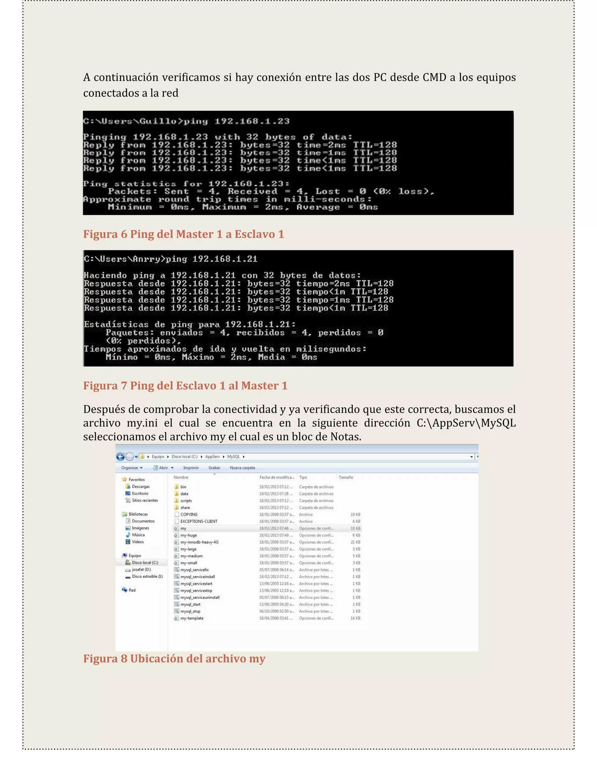Select the mysql_servicefix batch file icon
The height and width of the screenshot is (772, 597).
point(176,570)
